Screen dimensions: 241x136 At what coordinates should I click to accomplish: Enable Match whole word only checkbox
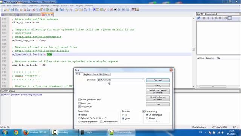tap(79, 100)
